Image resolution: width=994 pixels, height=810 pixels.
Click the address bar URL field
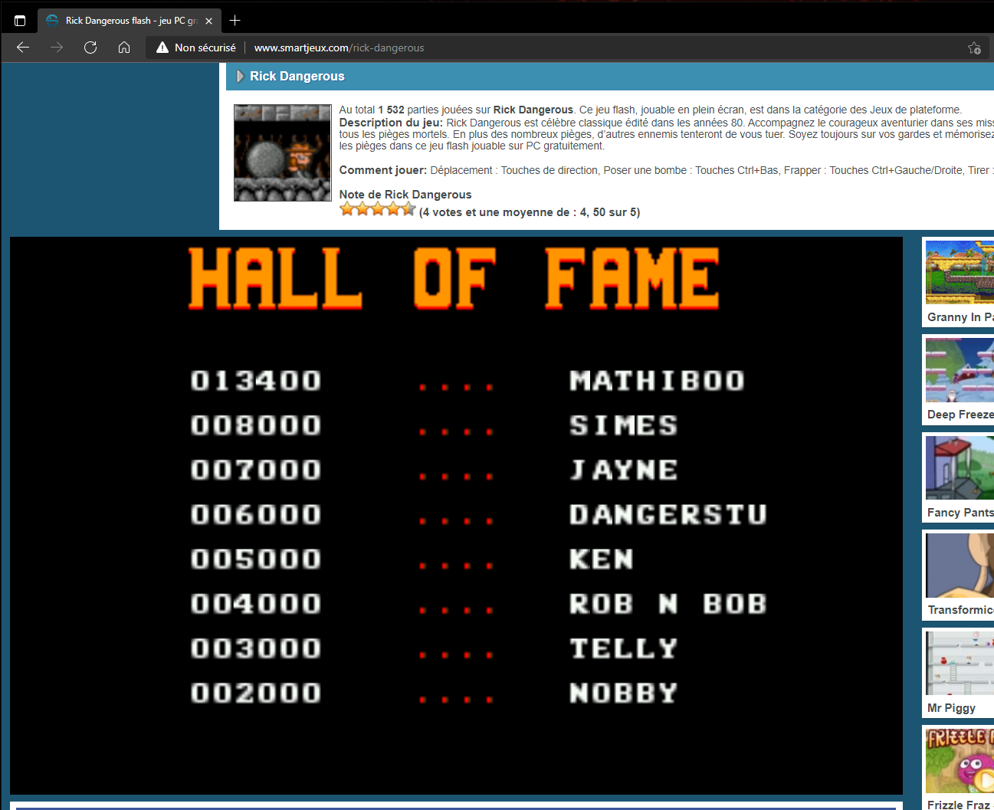click(x=536, y=48)
